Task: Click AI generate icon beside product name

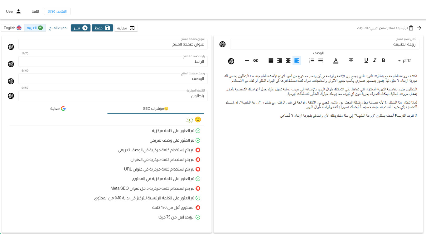Action: (x=222, y=44)
